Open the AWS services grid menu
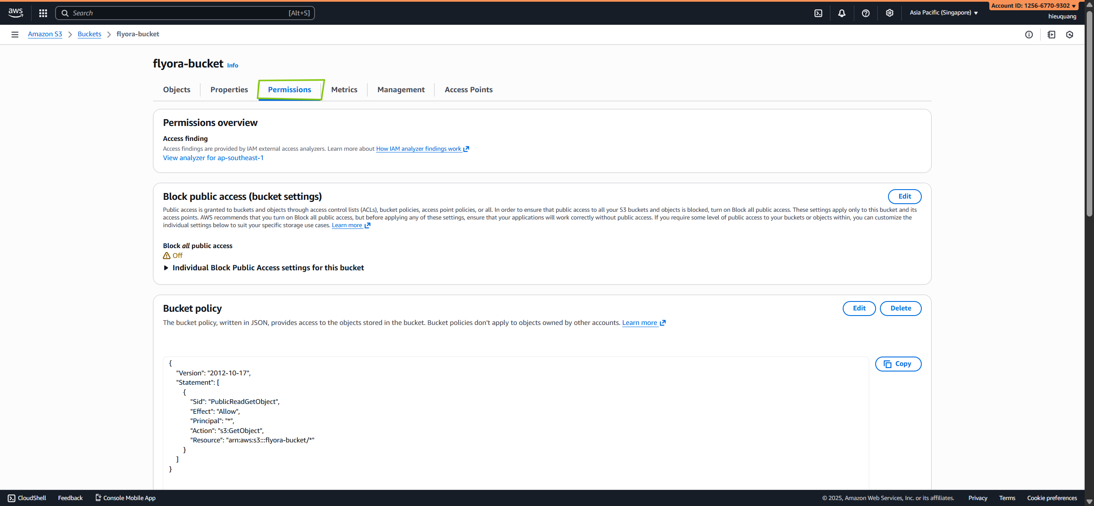 point(43,13)
